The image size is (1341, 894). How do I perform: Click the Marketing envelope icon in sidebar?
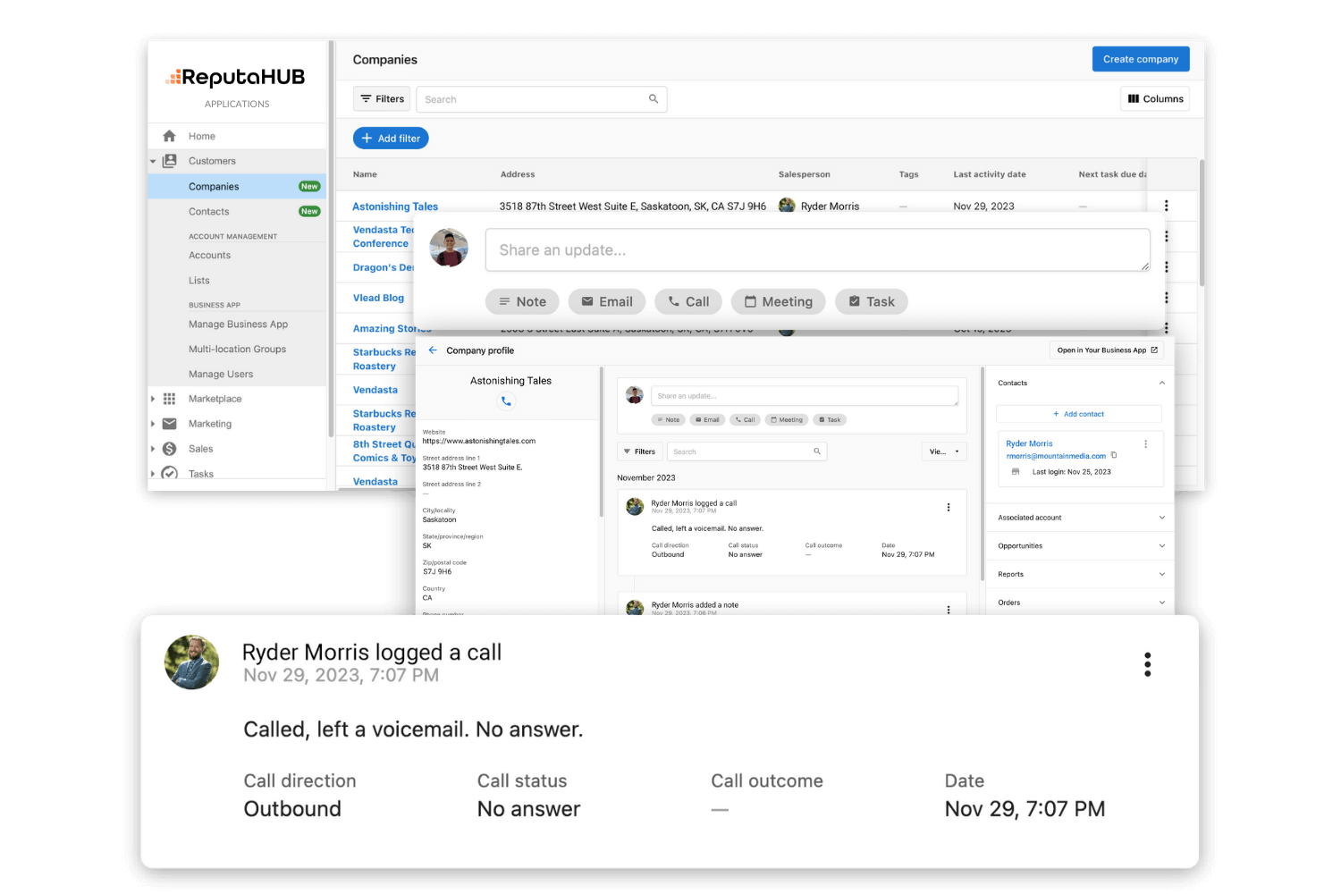169,424
